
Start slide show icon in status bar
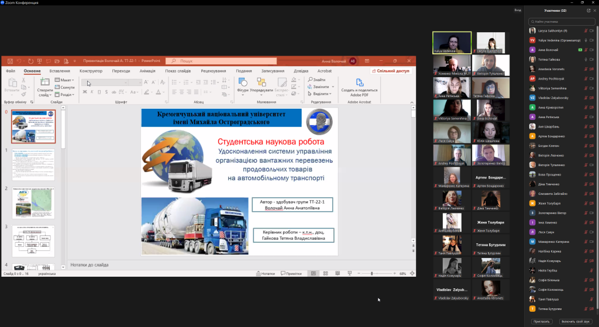[x=349, y=274]
